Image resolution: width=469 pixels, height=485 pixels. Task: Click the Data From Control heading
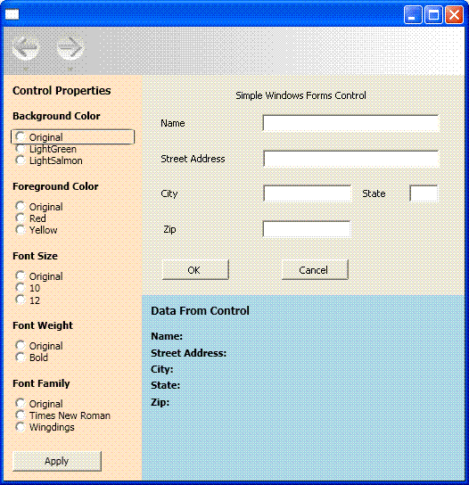pyautogui.click(x=200, y=310)
